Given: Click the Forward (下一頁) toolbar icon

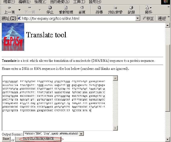Looking at the screenshot, I should (x=29, y=8).
